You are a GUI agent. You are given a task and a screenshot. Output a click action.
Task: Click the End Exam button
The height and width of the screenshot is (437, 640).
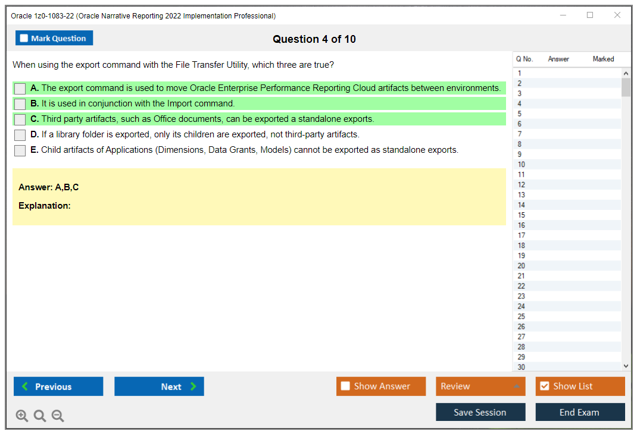pos(579,412)
